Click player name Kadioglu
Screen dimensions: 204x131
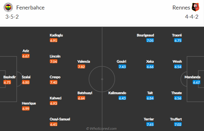click(x=56, y=35)
